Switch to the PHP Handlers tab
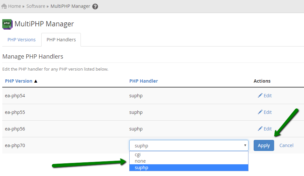Image resolution: width=304 pixels, height=176 pixels. pyautogui.click(x=61, y=40)
